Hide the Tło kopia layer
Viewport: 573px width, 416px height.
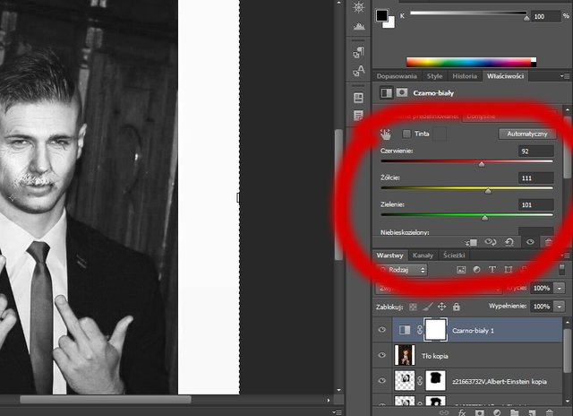pyautogui.click(x=382, y=355)
